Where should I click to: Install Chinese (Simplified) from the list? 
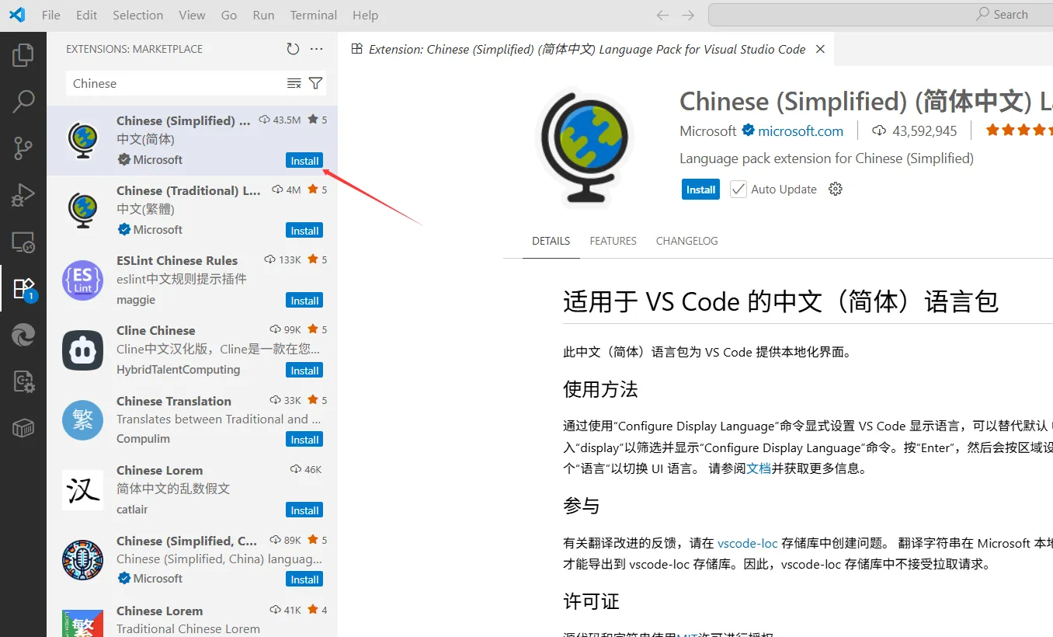click(x=304, y=161)
